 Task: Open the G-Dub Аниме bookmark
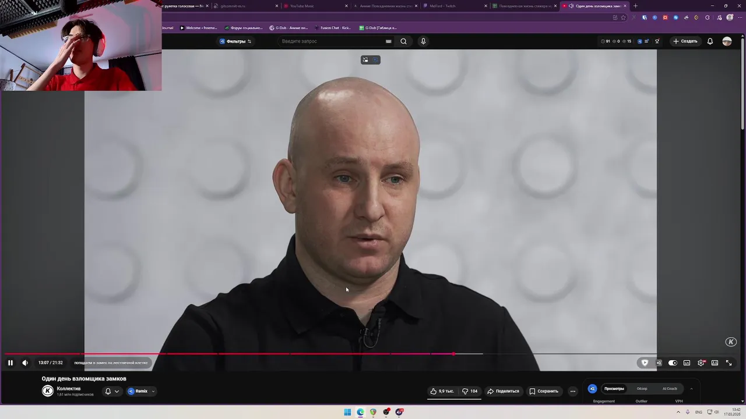coord(288,28)
